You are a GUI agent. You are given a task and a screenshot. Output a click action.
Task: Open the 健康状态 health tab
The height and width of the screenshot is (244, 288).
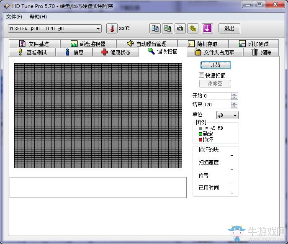[x=116, y=52]
